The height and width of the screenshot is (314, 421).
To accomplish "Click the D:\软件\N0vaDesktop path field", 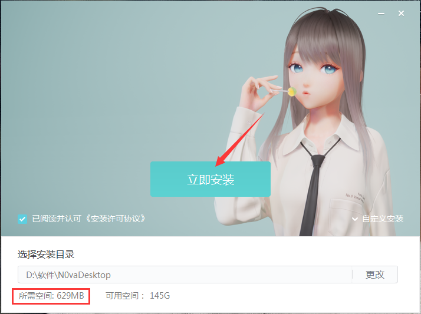I will coord(185,275).
